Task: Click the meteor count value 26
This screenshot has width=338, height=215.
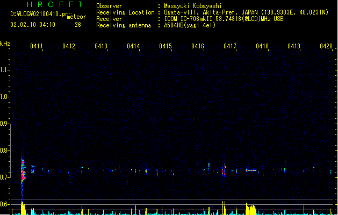Action: coord(78,25)
